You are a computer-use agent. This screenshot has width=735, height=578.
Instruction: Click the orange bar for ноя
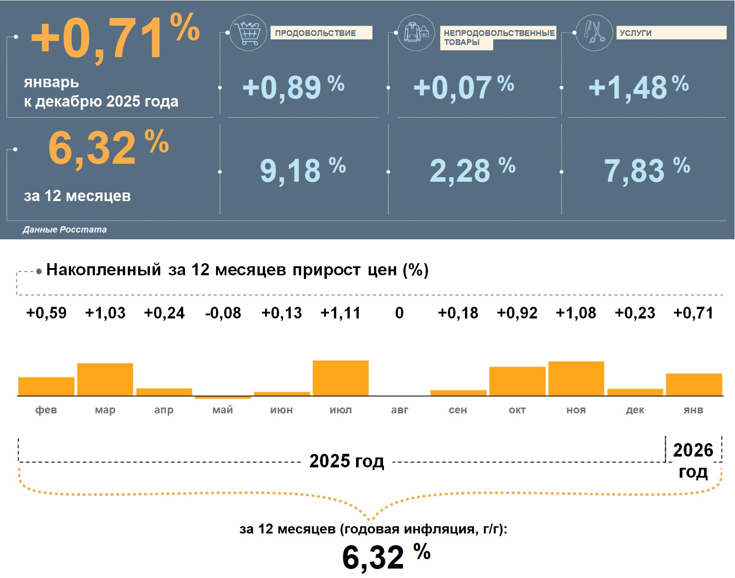pos(576,378)
